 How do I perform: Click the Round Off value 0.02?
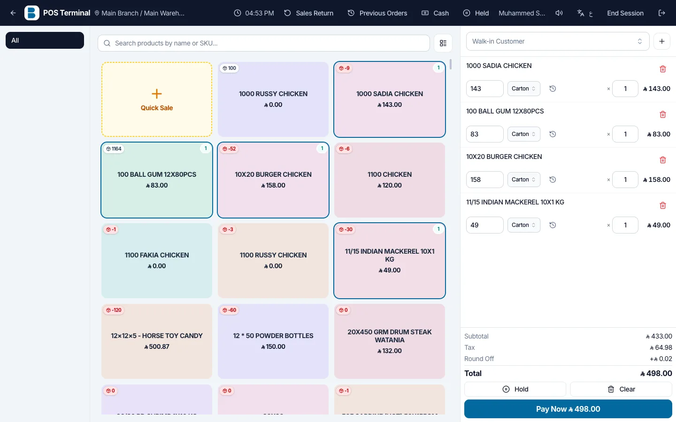pos(661,359)
